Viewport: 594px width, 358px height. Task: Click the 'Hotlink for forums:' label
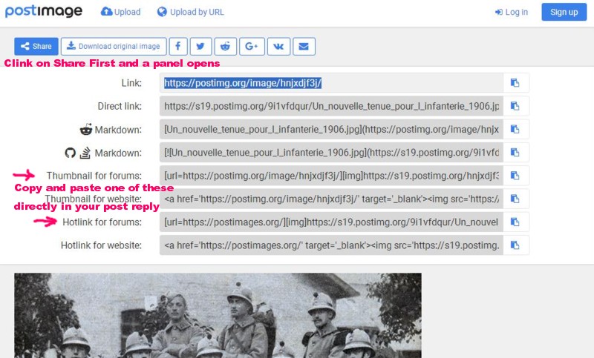[x=102, y=222]
